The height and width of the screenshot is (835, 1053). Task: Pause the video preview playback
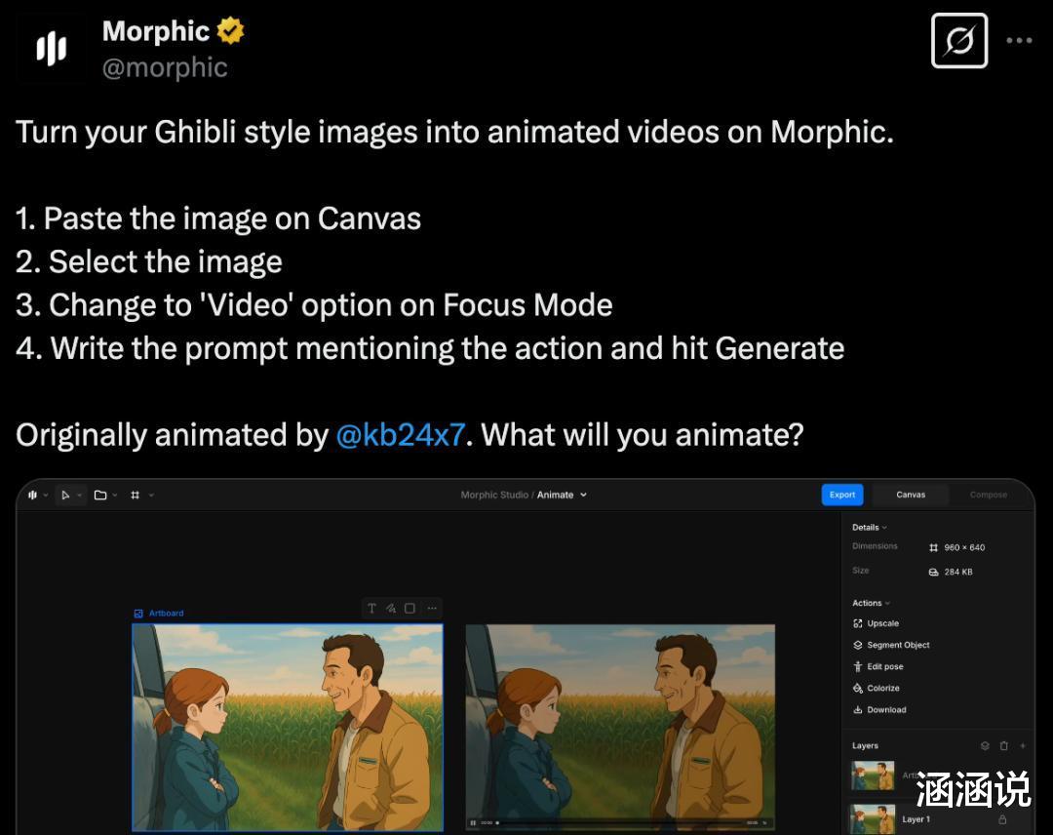point(473,823)
